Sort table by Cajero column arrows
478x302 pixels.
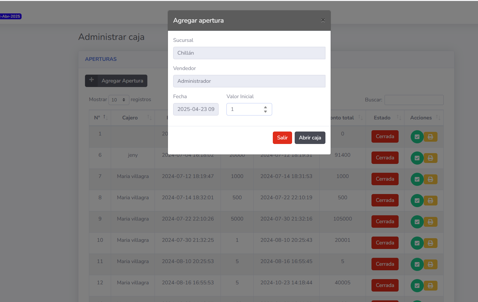click(x=149, y=117)
